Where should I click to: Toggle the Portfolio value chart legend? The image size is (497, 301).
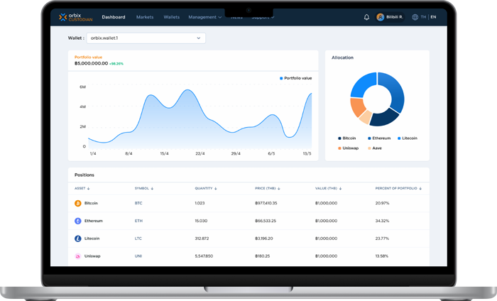tap(295, 78)
